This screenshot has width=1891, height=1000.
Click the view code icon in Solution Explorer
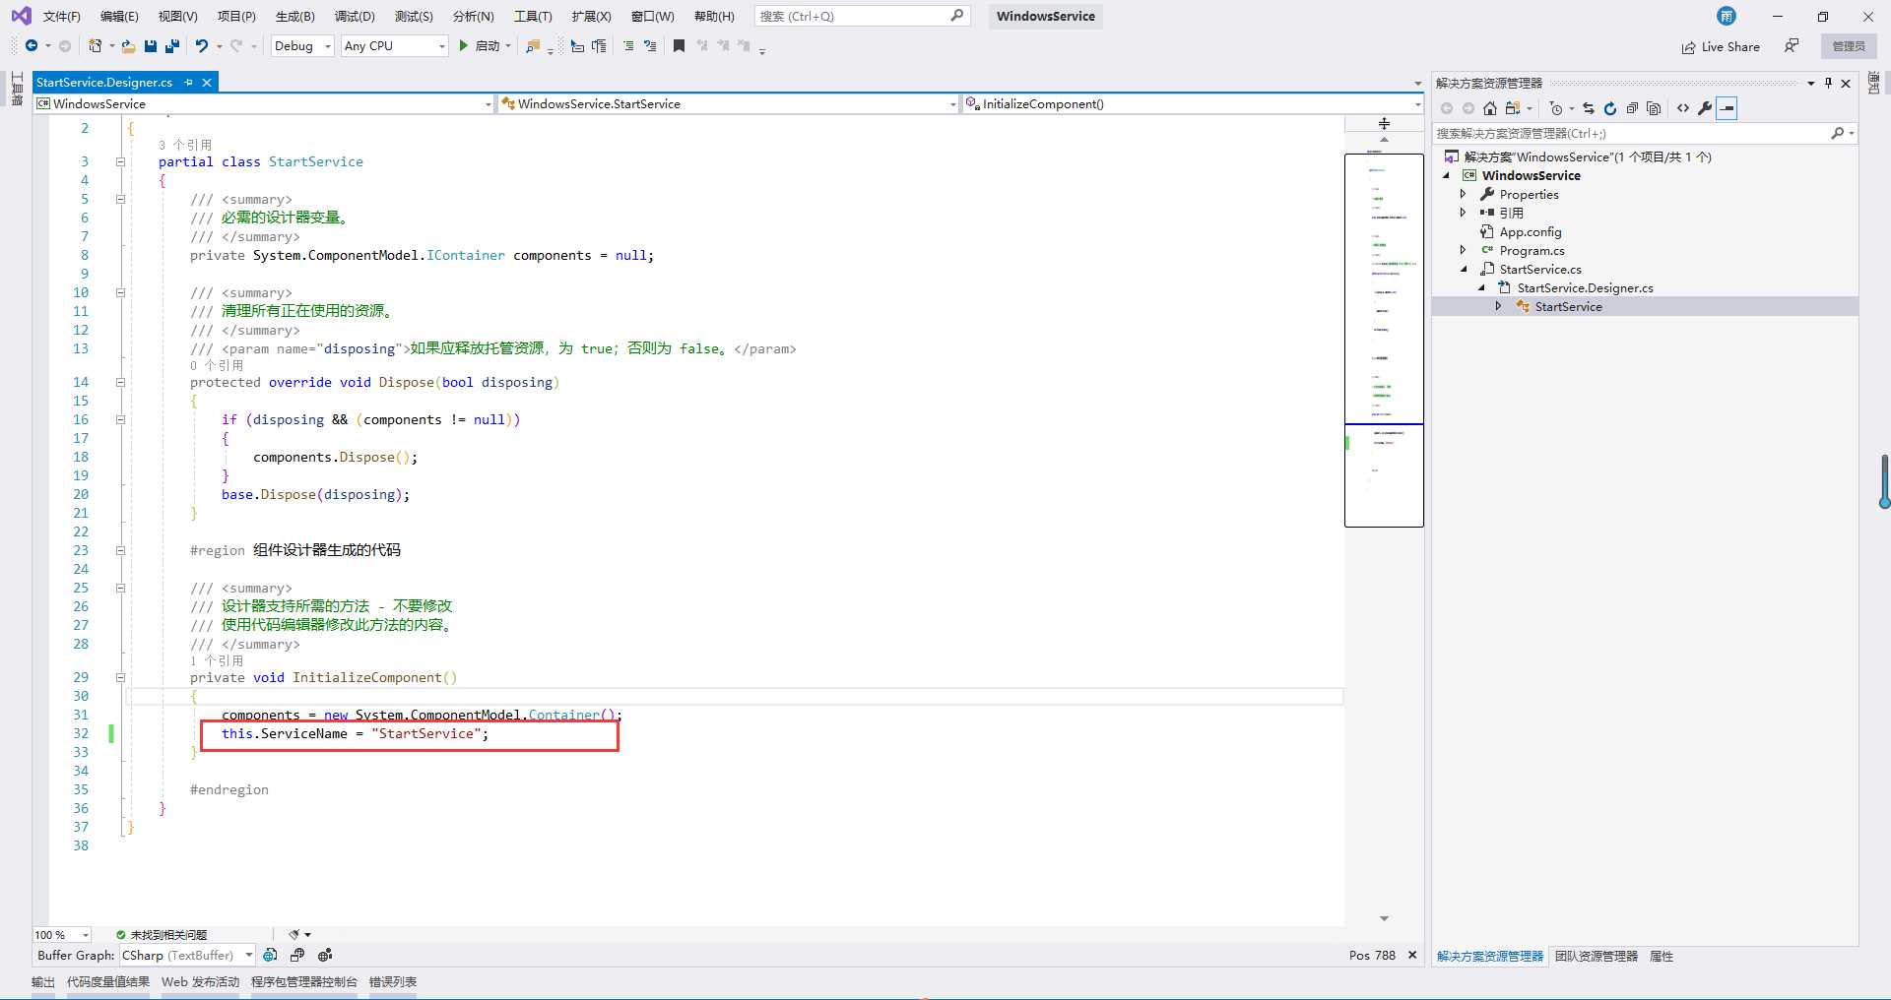pyautogui.click(x=1683, y=108)
